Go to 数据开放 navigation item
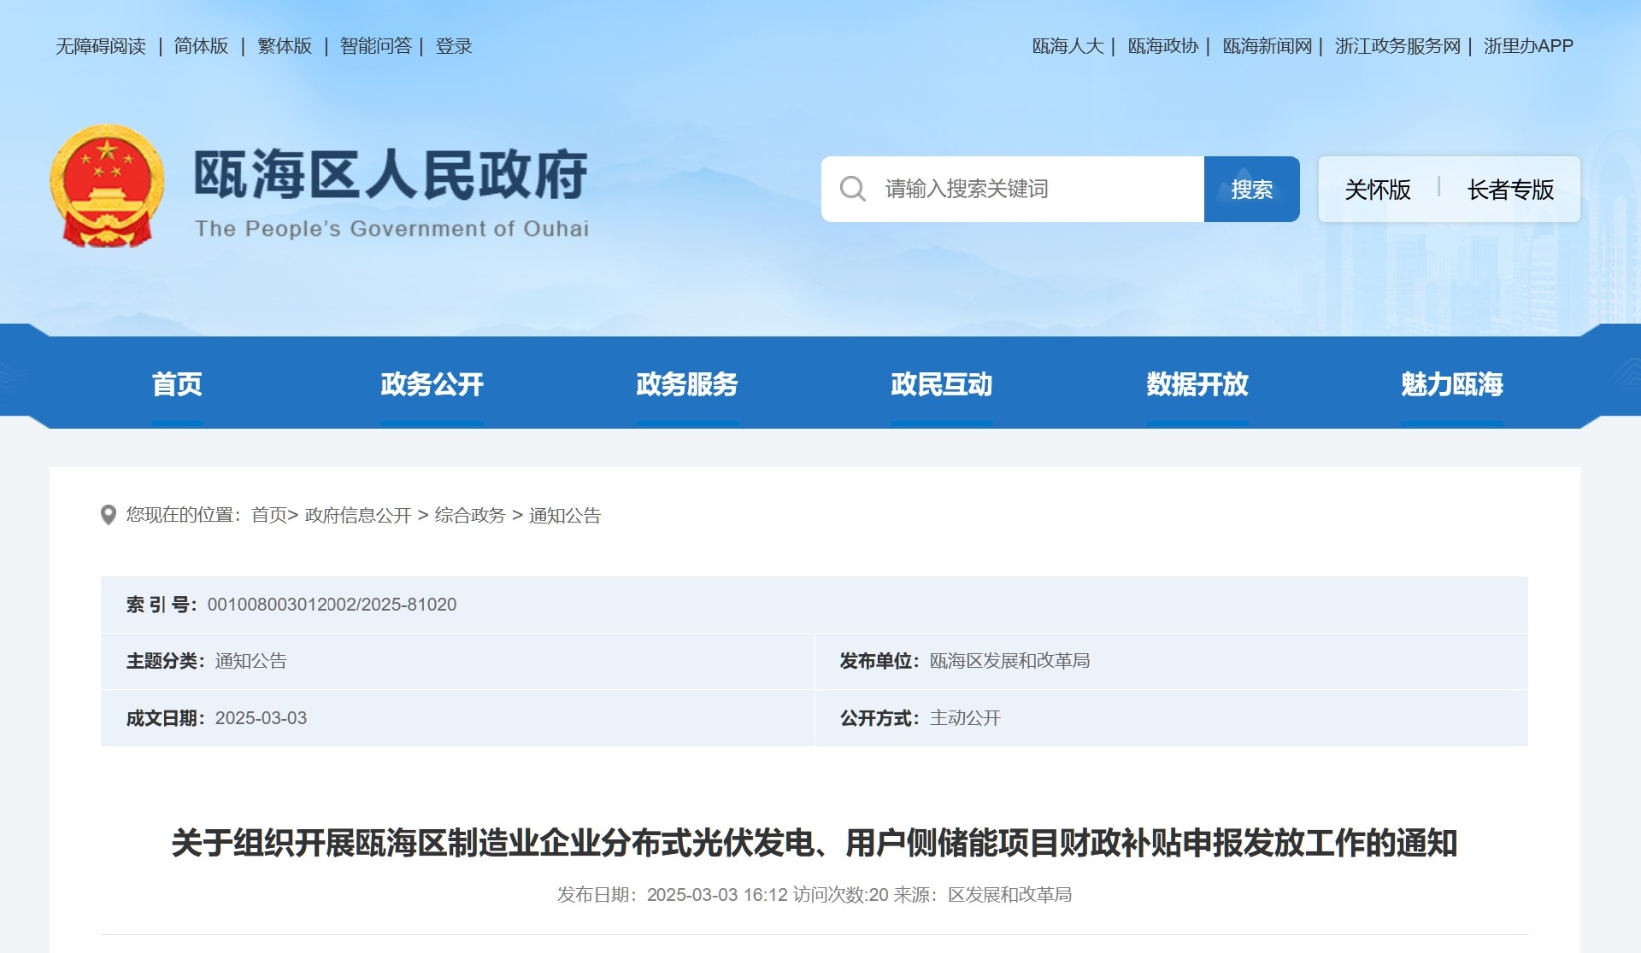 (x=1197, y=384)
